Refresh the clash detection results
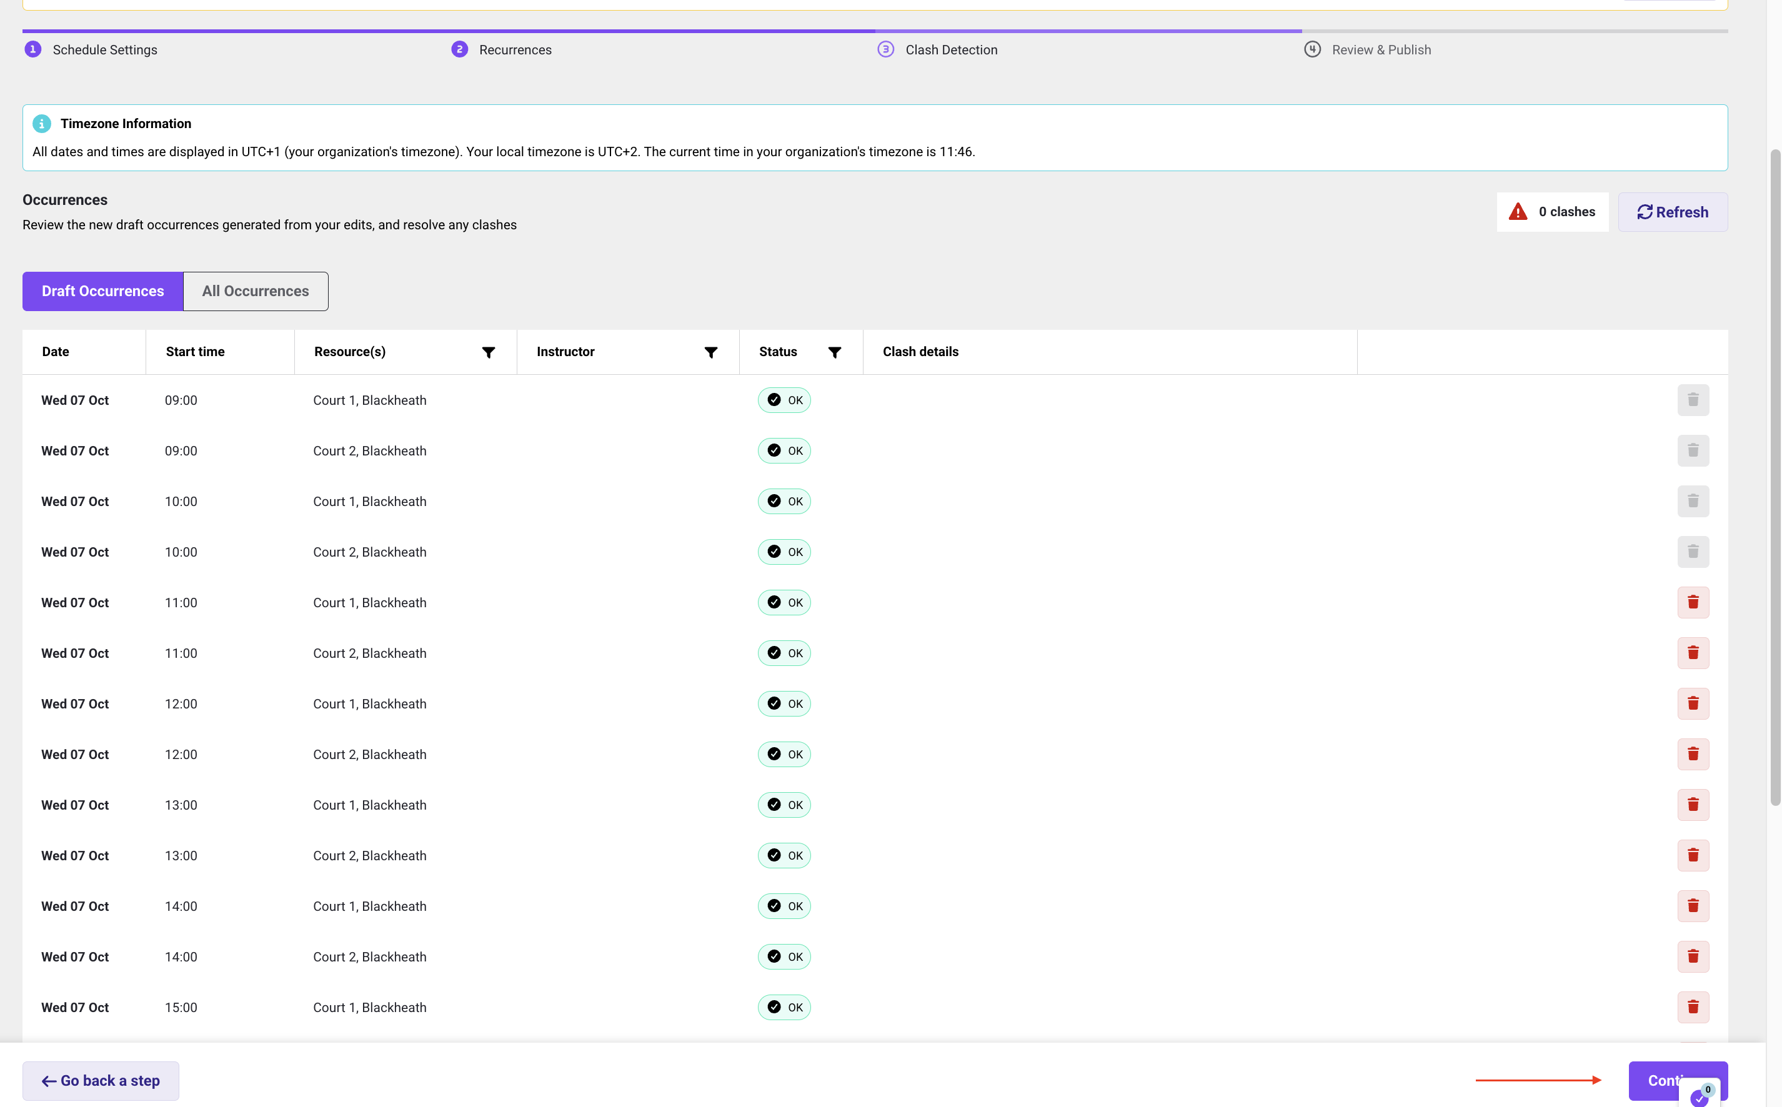 pyautogui.click(x=1672, y=212)
